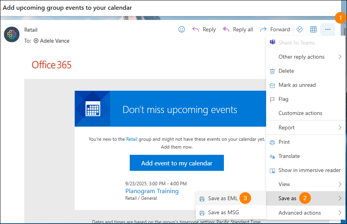Choose Print from the menu
Screen dimensions: 347x224
[284, 142]
